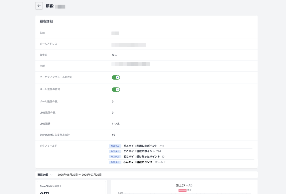286x194 pixels.
Task: Click カスタム badge beside 現在のランク
Action: click(115, 162)
